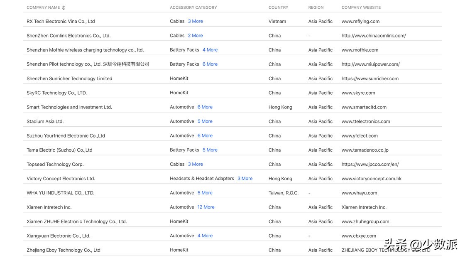Visit www.mofhie.com website
The image size is (465, 258).
360,50
